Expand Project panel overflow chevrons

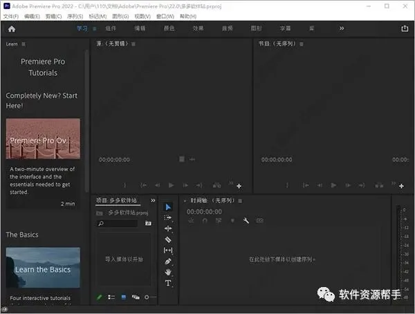click(153, 200)
